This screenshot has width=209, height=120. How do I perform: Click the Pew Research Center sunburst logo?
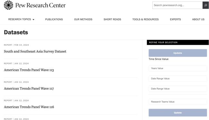[x=9, y=5]
